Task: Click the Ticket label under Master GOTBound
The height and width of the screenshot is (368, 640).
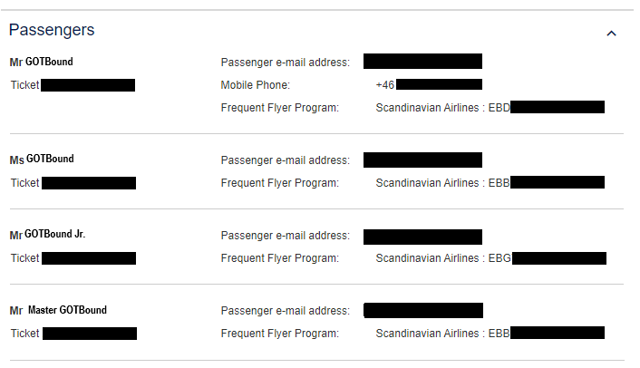Action: coord(25,334)
